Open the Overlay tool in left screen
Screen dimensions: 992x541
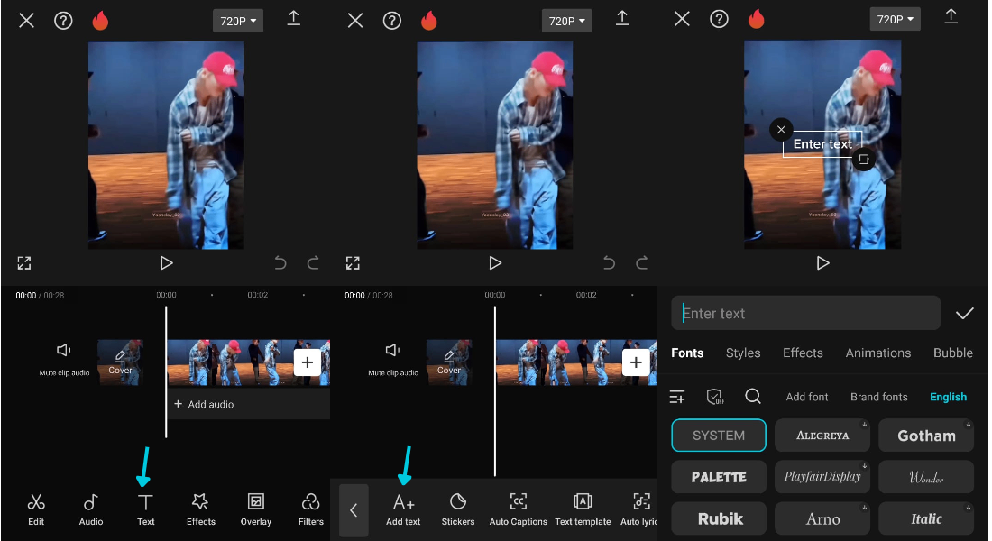pos(255,509)
